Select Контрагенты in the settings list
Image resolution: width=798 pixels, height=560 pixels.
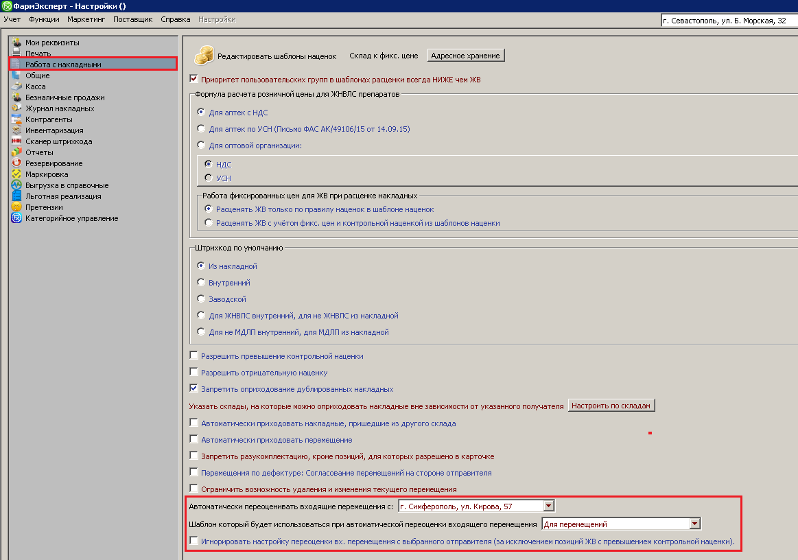point(49,119)
